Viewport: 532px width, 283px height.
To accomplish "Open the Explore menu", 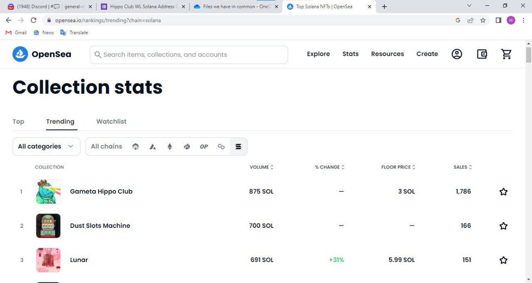I will pyautogui.click(x=318, y=54).
